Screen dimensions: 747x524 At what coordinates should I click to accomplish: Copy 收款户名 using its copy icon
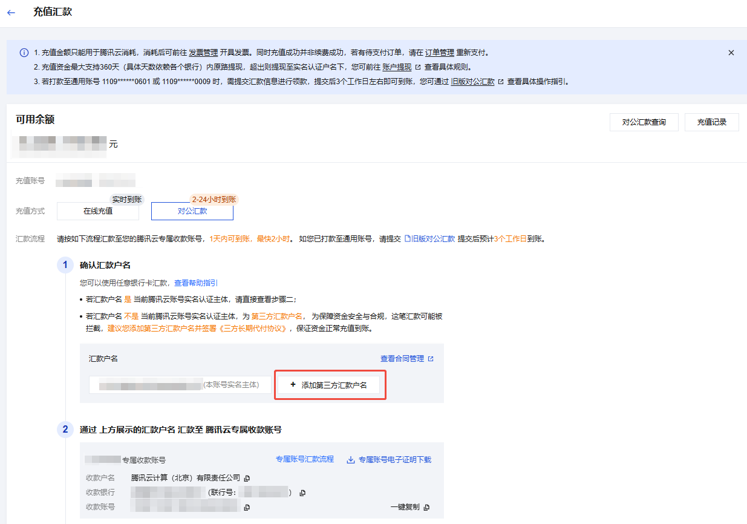247,479
